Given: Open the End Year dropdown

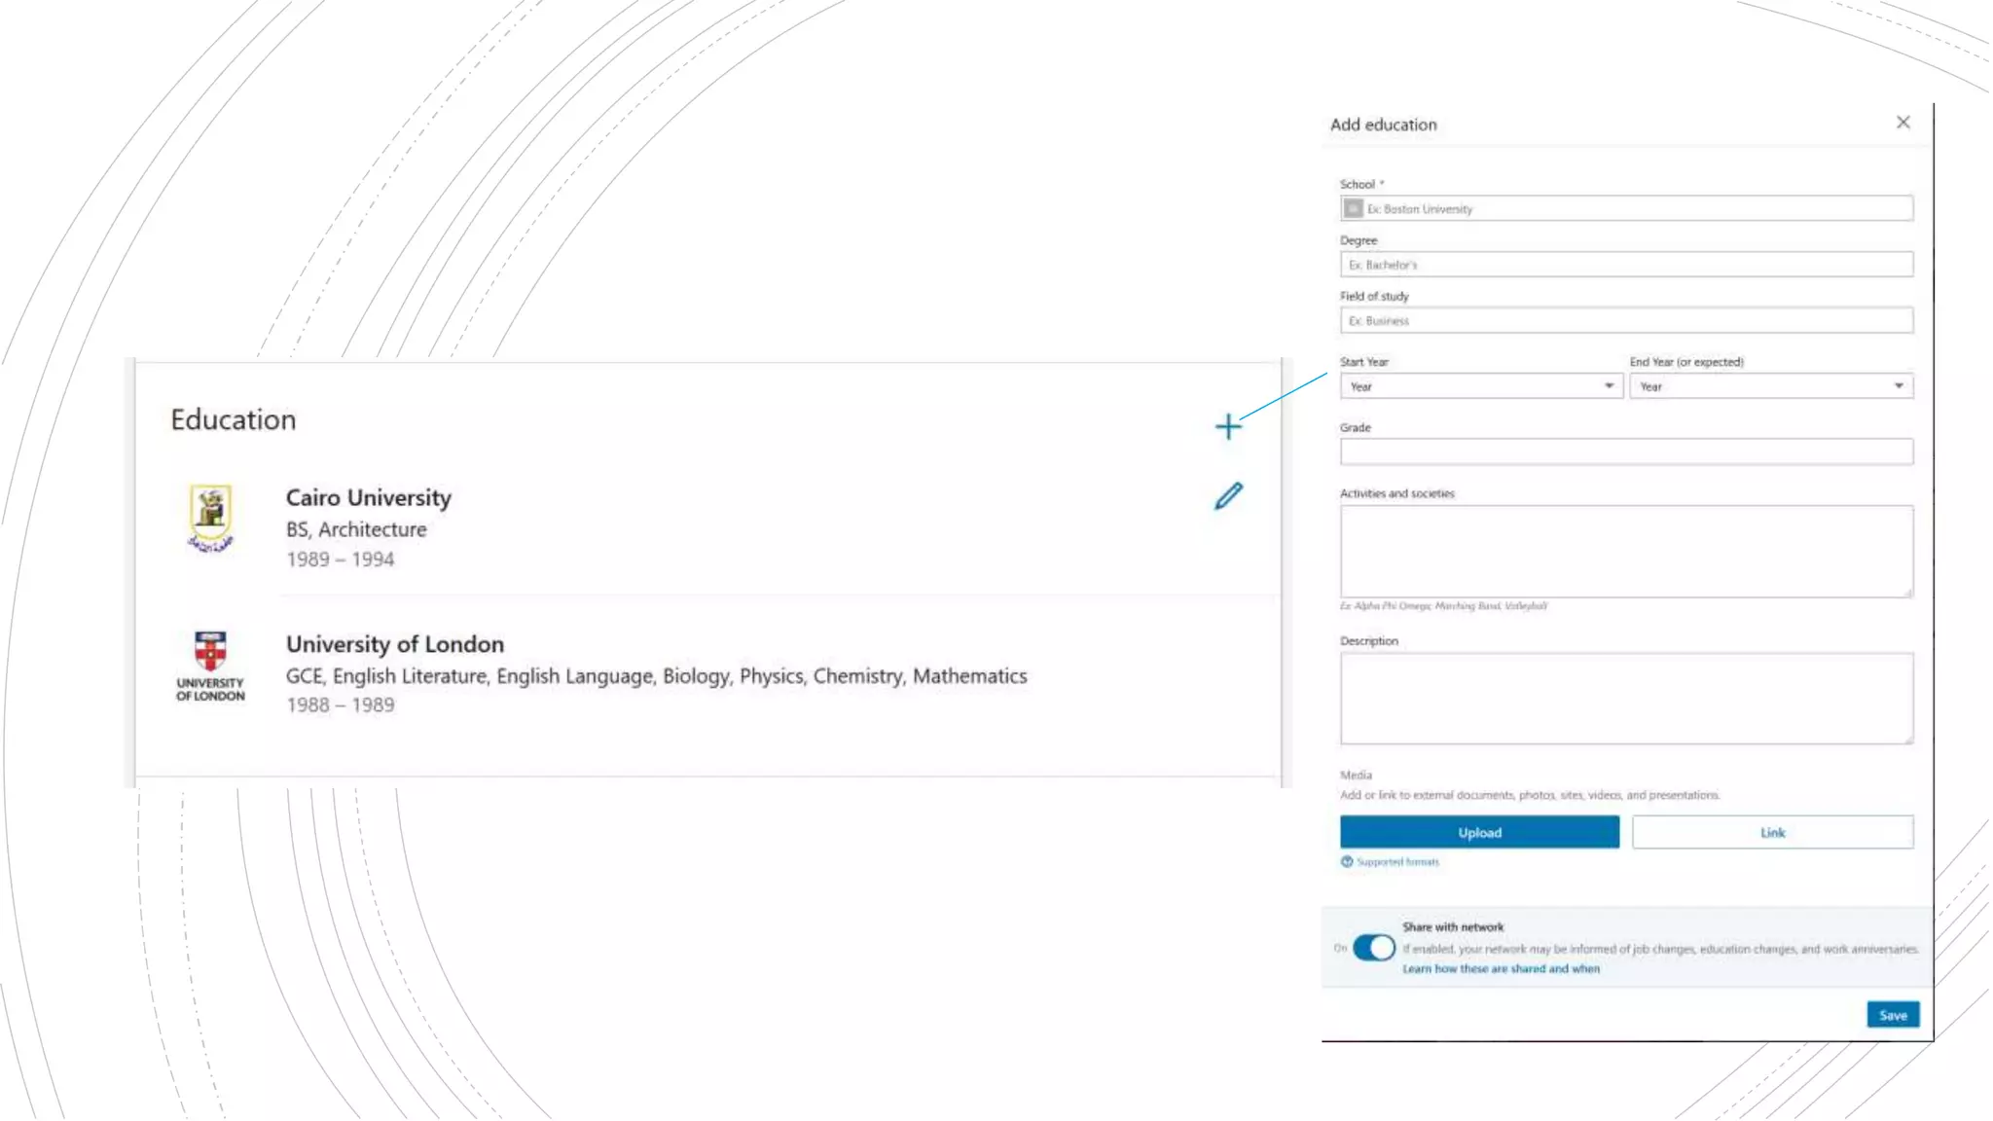Looking at the screenshot, I should [x=1770, y=386].
